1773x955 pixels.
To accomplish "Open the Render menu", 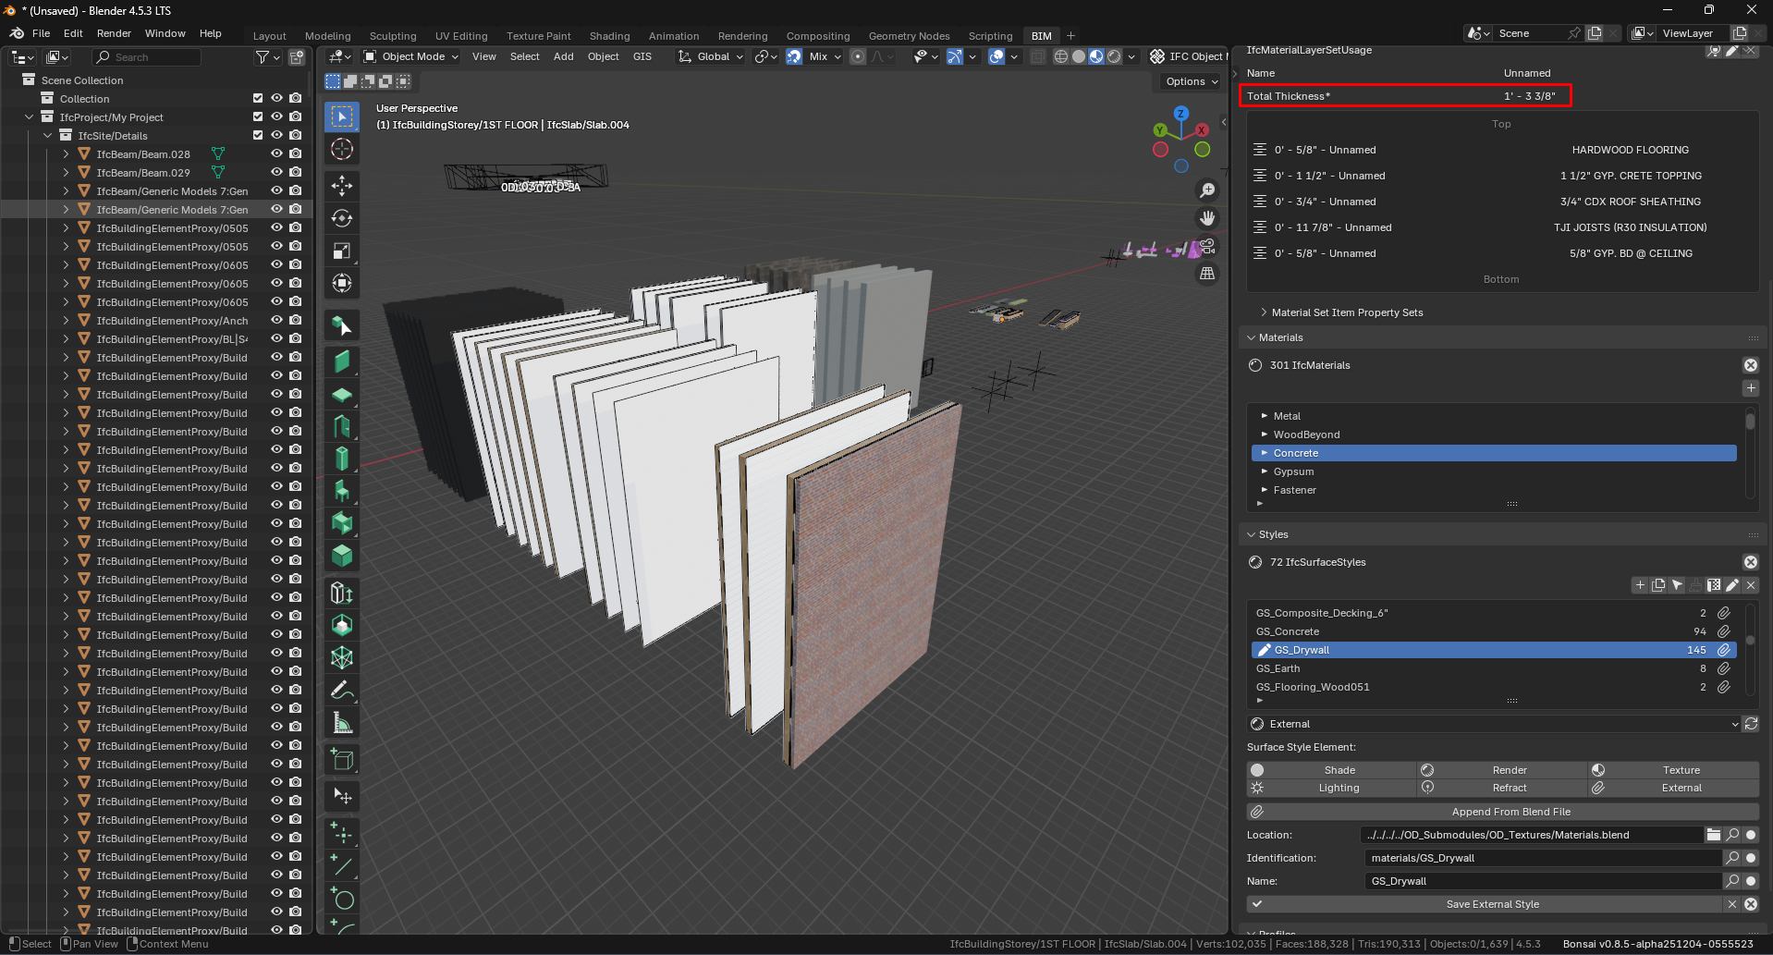I will click(x=114, y=33).
